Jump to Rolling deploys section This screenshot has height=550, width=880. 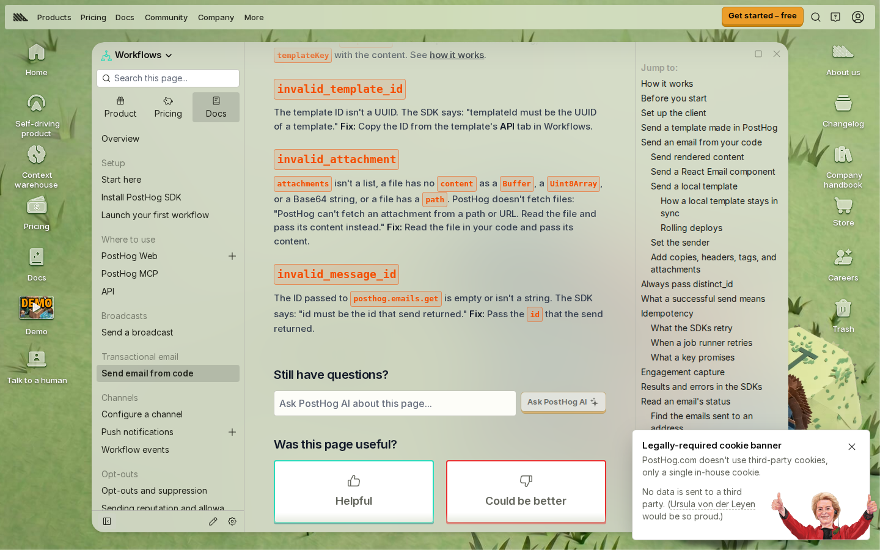coord(691,228)
